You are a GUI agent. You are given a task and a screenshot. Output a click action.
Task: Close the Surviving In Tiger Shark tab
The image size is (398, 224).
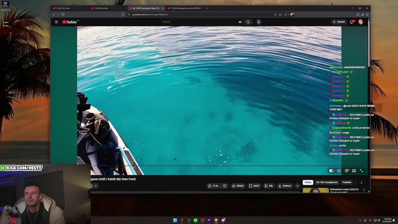click(x=163, y=8)
